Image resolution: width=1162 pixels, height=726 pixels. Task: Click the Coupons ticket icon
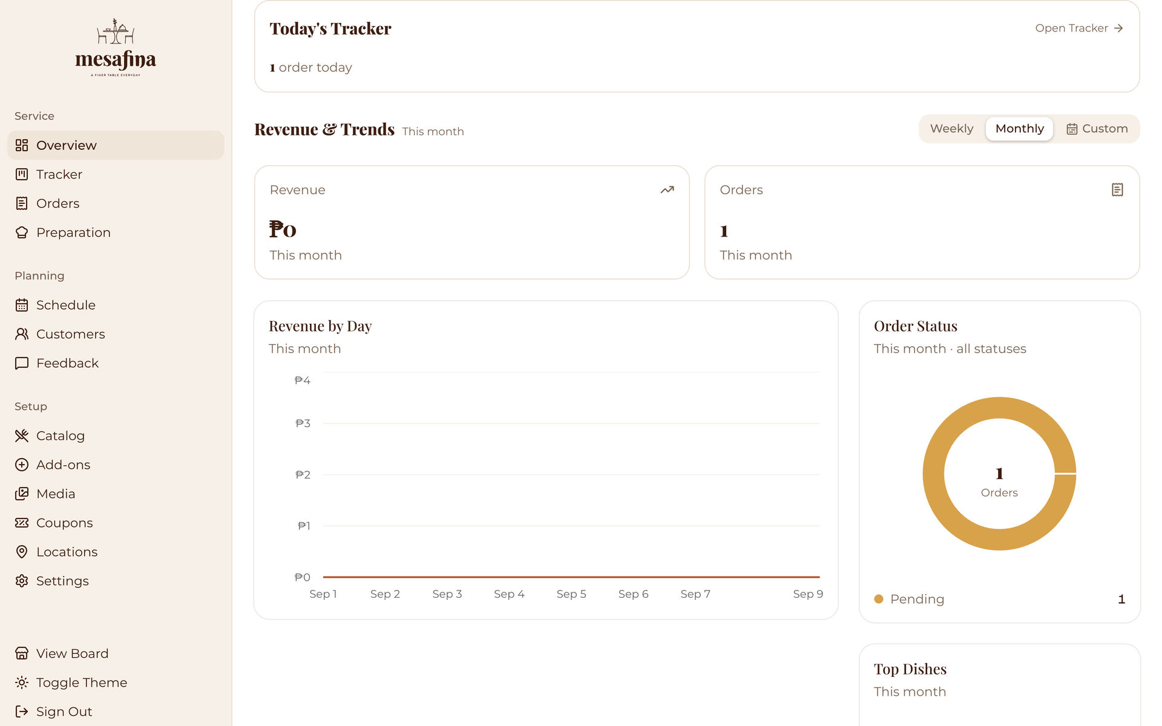[x=22, y=523]
